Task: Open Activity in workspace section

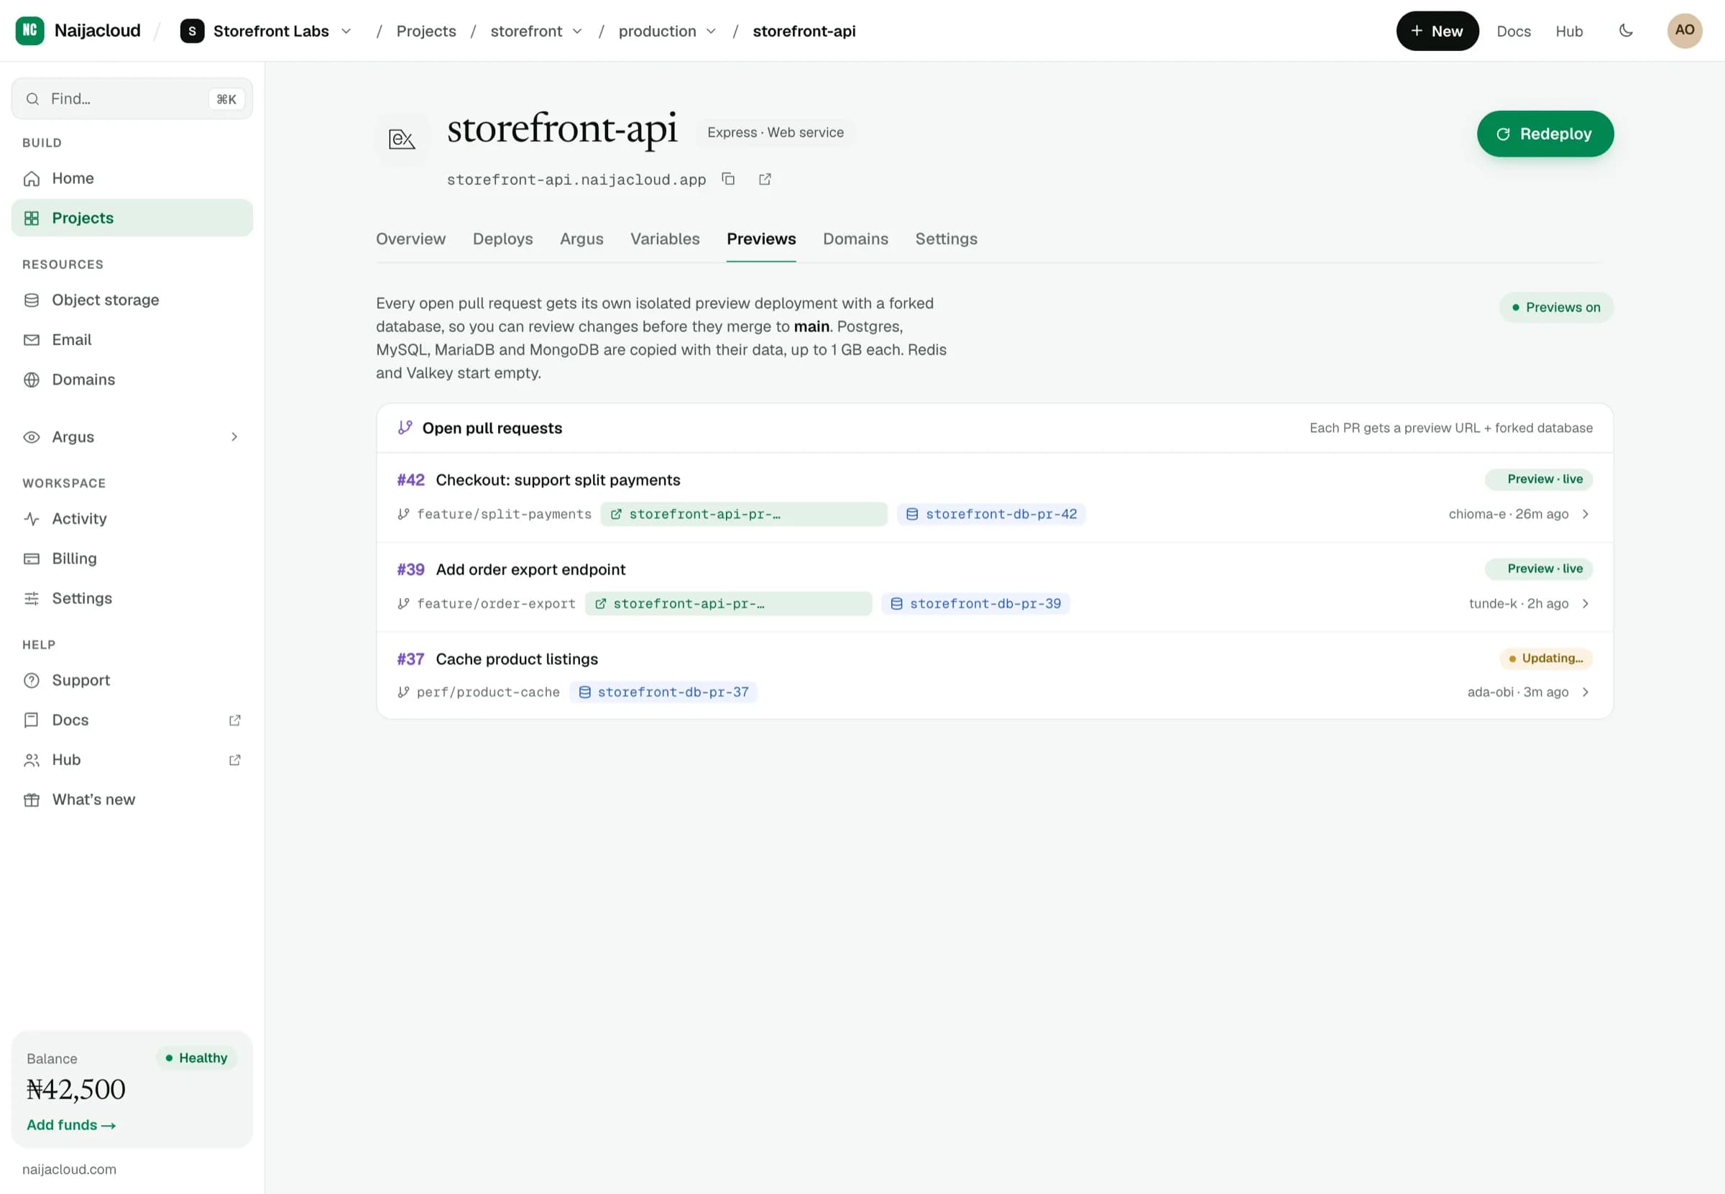Action: coord(132,518)
